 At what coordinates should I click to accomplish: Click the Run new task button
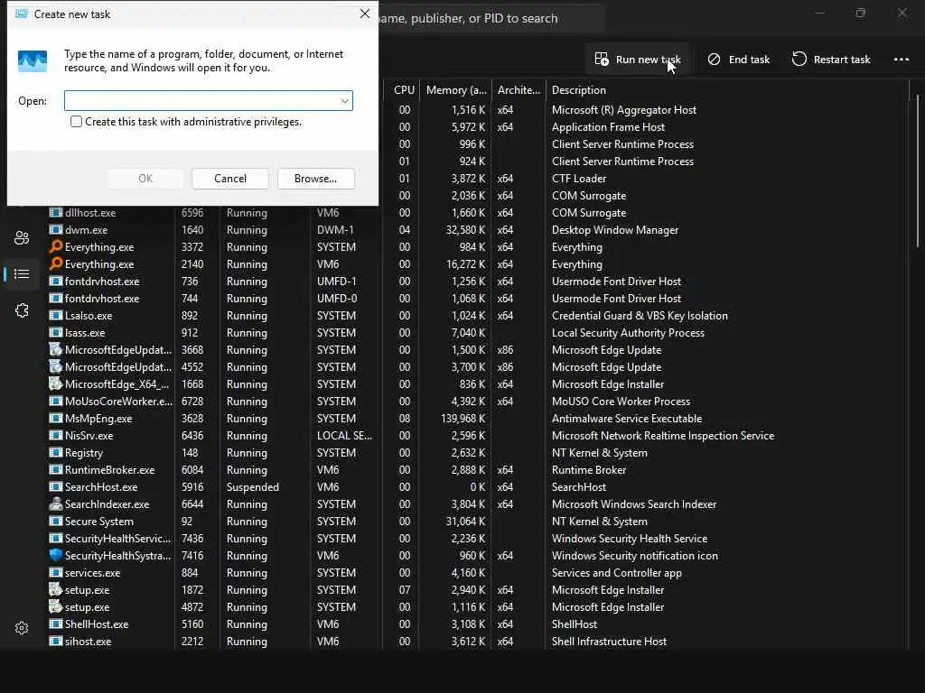tap(638, 60)
